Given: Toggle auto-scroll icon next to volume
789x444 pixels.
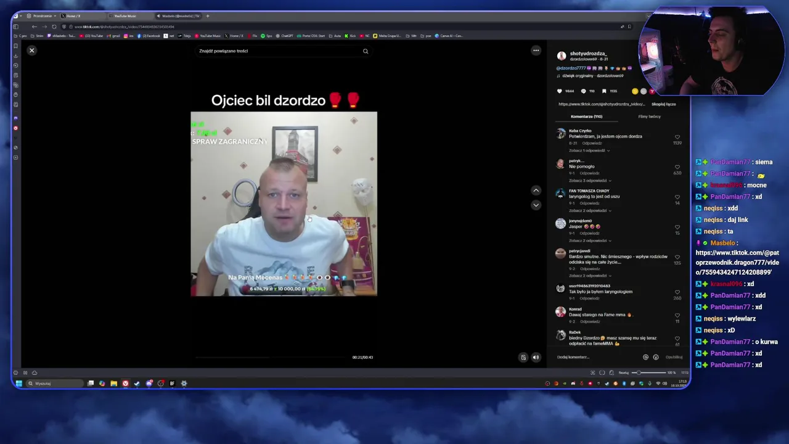Looking at the screenshot, I should click(x=523, y=357).
